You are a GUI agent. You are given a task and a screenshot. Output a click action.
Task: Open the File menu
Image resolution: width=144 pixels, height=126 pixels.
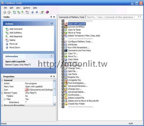[5, 8]
